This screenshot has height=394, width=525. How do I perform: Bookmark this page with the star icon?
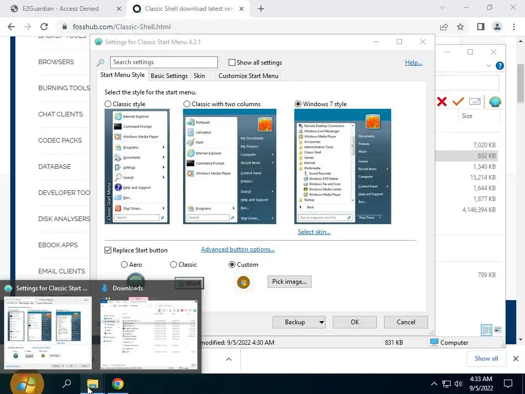460,27
